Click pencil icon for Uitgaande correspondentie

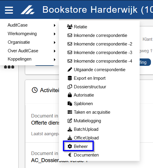pyautogui.click(x=70, y=70)
